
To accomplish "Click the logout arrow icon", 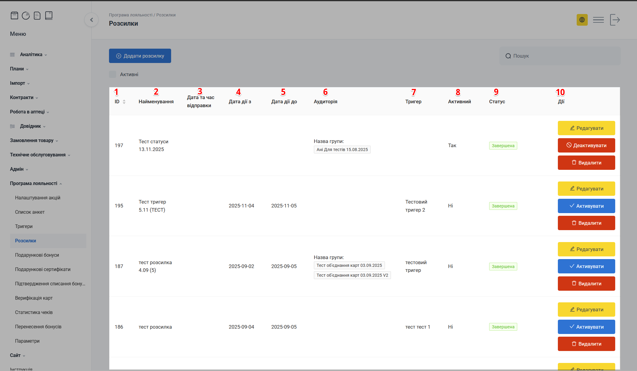I will click(615, 20).
